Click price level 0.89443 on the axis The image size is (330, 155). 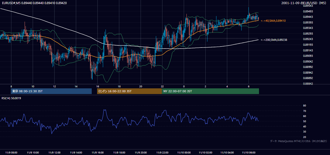(308, 17)
